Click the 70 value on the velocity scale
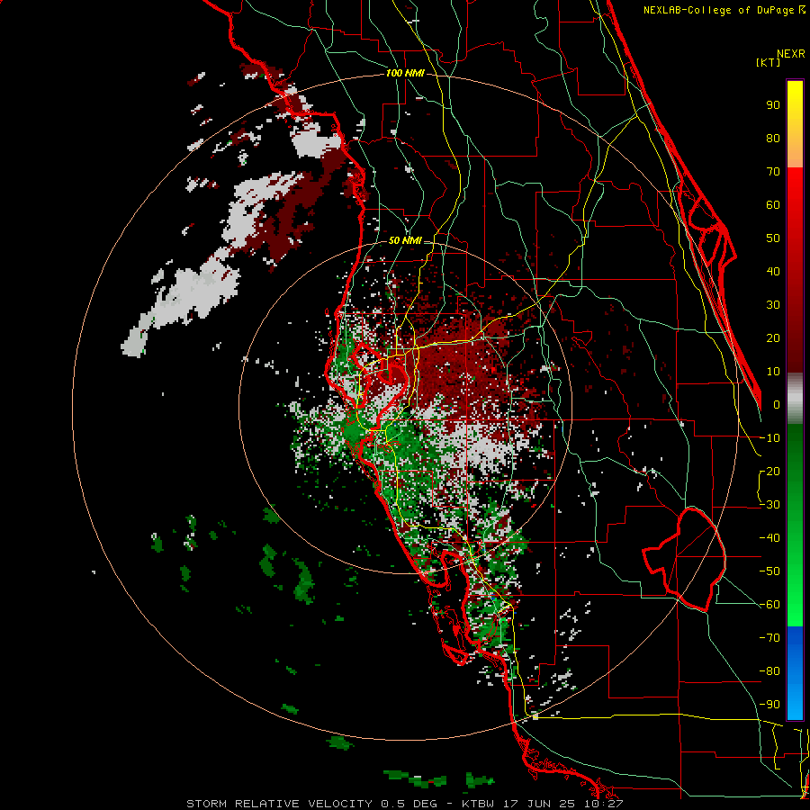810x810 pixels. (x=773, y=172)
